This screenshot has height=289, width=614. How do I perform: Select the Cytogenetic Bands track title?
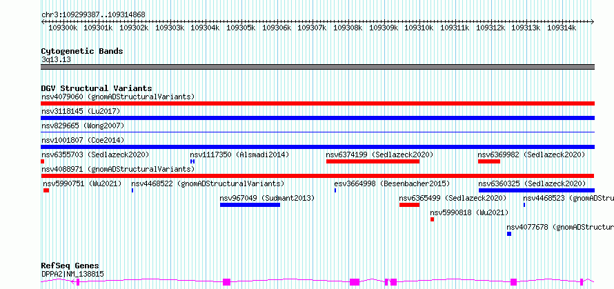coord(82,51)
